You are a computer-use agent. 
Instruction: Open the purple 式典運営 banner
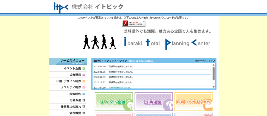[154, 101]
